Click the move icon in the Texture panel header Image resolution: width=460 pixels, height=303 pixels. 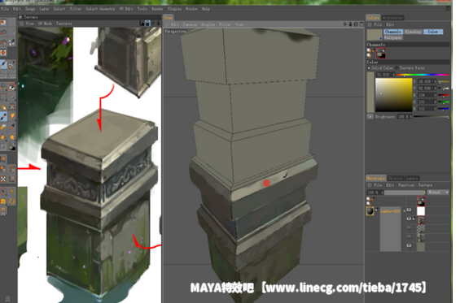[x=153, y=23]
